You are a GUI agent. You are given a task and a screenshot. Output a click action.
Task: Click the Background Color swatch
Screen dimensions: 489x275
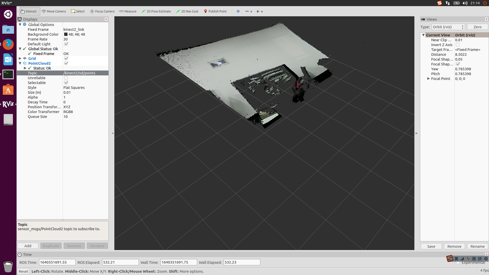coord(66,34)
